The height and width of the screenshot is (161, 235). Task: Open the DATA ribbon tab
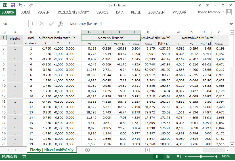(120, 12)
